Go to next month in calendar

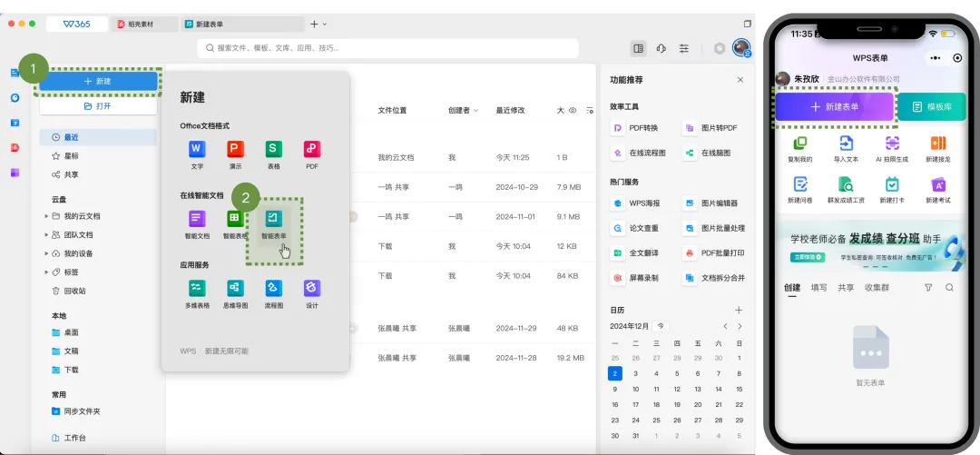pyautogui.click(x=740, y=326)
